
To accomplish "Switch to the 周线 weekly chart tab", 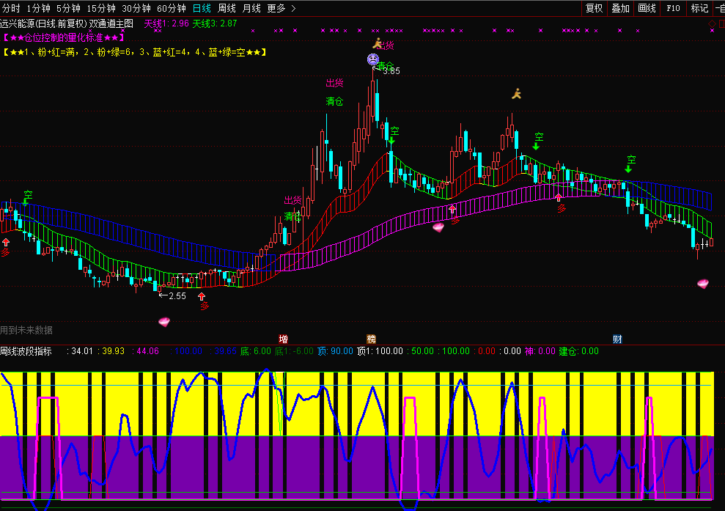I will 227,8.
